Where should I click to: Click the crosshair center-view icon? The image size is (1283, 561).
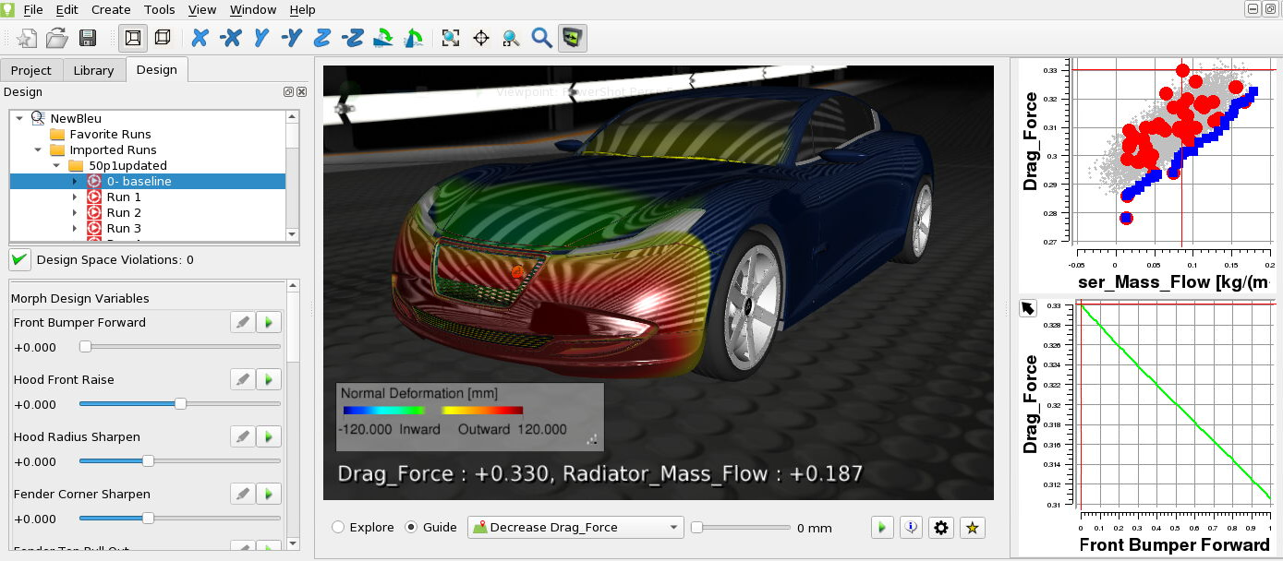(480, 38)
